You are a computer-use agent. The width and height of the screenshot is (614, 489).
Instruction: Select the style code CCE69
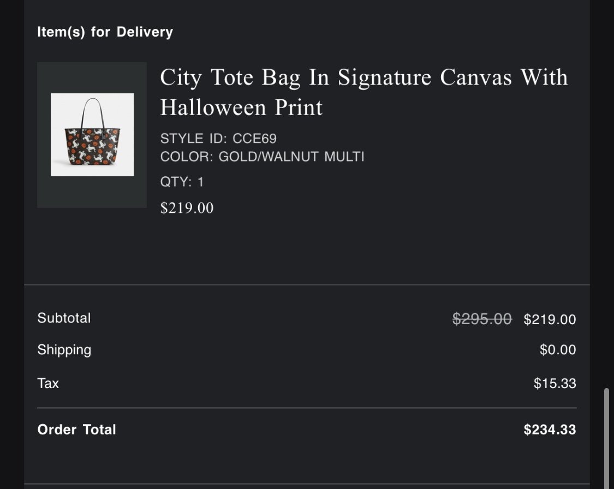254,139
